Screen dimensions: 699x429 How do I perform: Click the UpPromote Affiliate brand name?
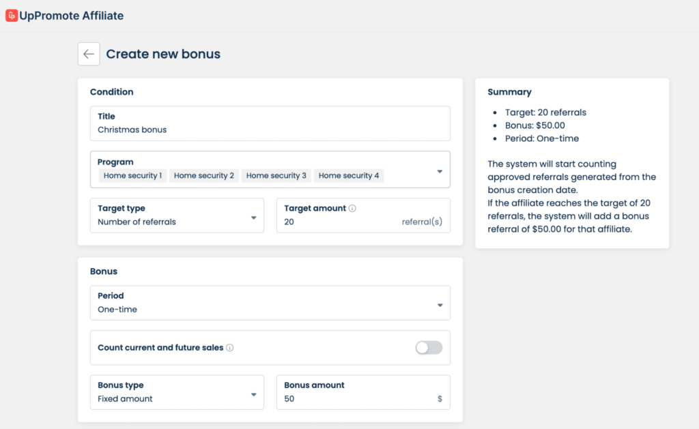pyautogui.click(x=72, y=16)
